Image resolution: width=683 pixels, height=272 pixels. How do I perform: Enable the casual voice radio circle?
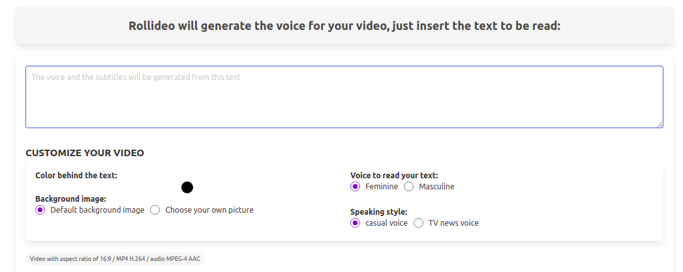point(356,223)
